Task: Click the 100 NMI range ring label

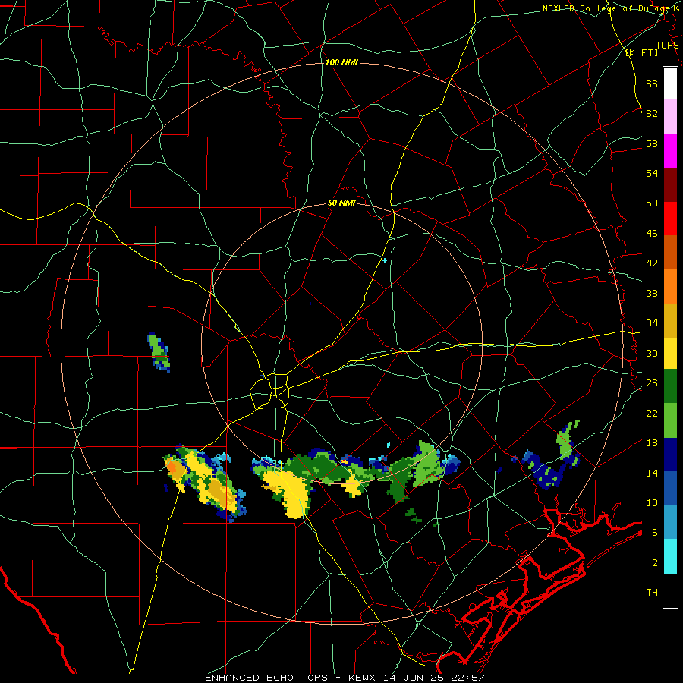Action: pos(341,62)
